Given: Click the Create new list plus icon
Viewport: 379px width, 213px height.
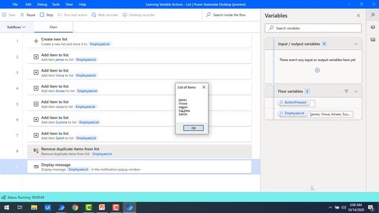Looking at the screenshot, I should (x=36, y=41).
